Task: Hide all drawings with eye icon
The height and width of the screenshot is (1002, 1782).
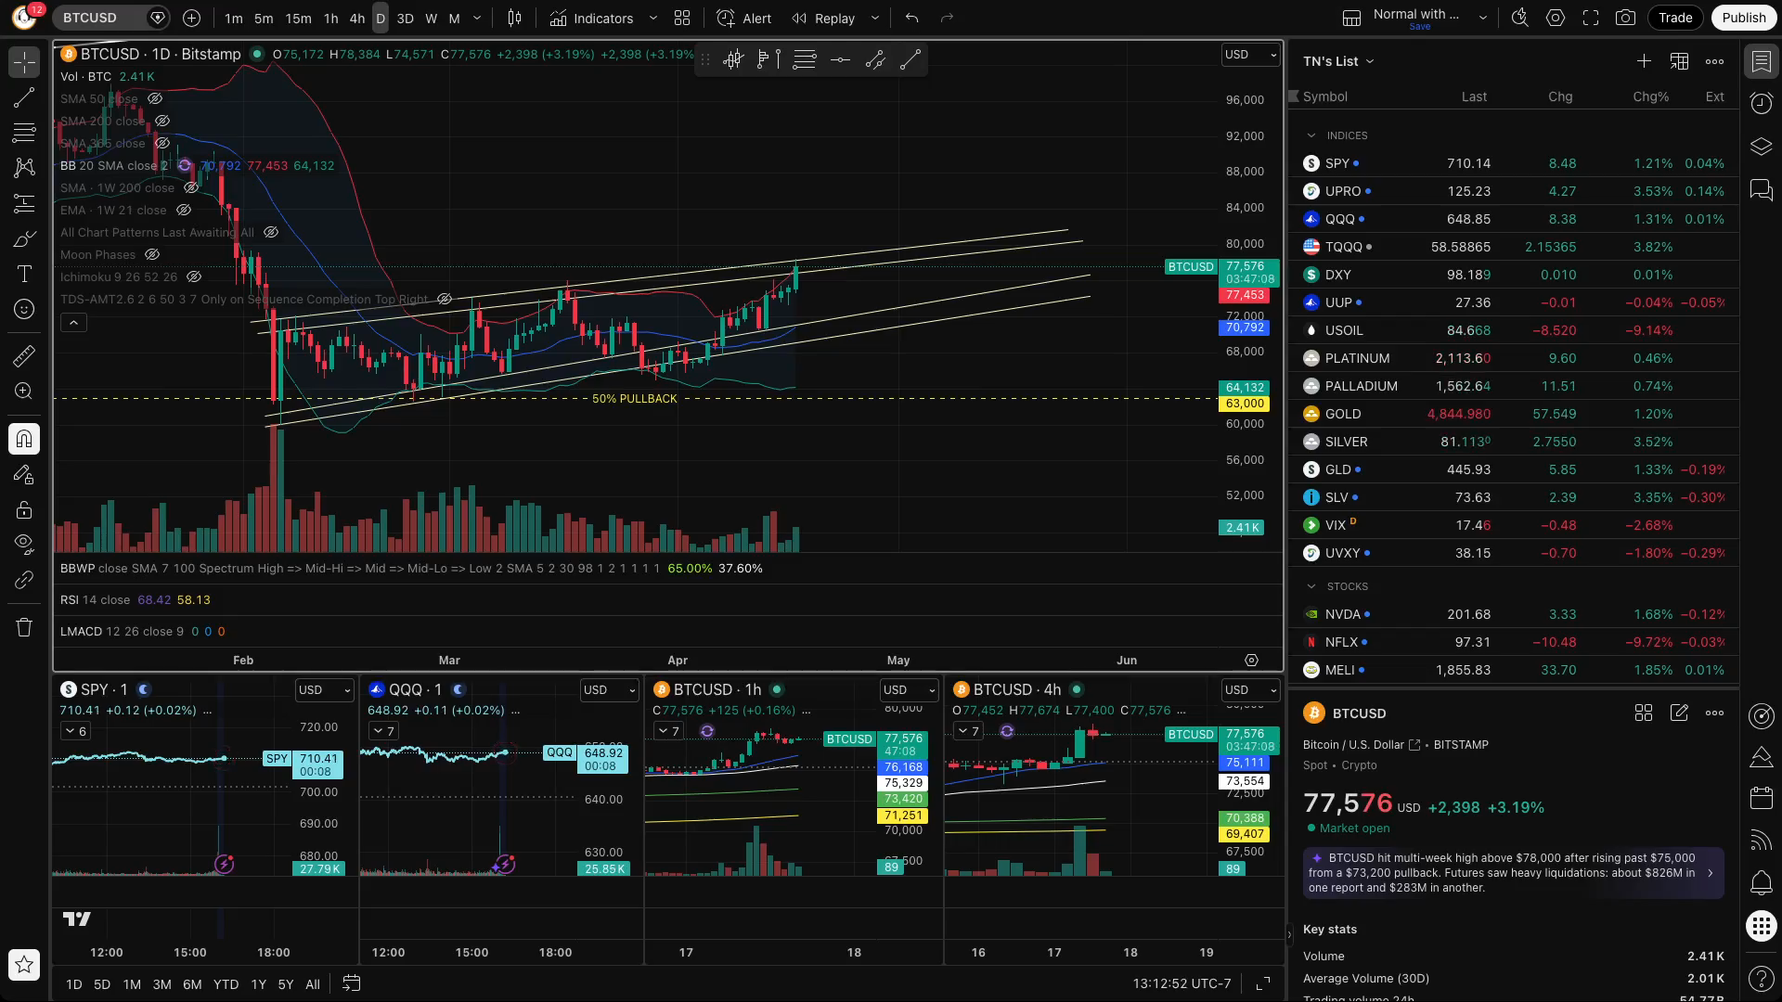Action: click(x=24, y=544)
